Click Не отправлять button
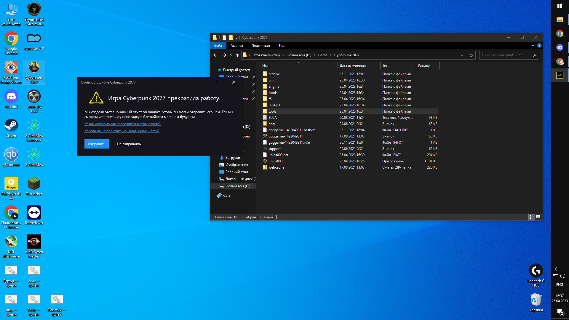This screenshot has height=320, width=569. pyautogui.click(x=129, y=144)
